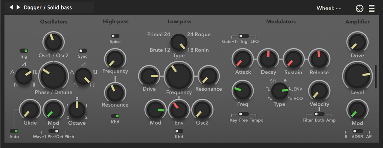Toggle the oscillator Trig switch
Screen dimensions: 383x148
point(24,51)
